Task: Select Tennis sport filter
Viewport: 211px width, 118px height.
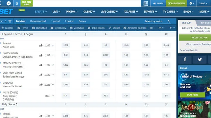Action: pyautogui.click(x=23, y=28)
